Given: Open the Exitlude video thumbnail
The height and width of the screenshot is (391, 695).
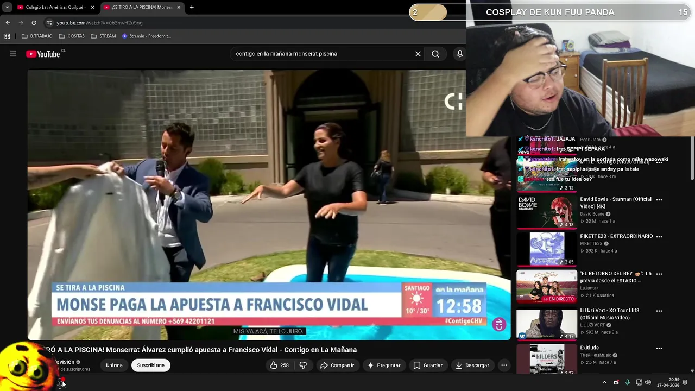Looking at the screenshot, I should (x=547, y=359).
